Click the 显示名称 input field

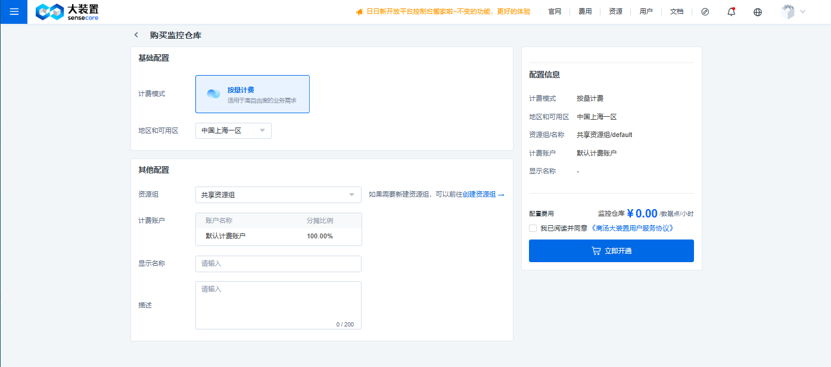[278, 263]
